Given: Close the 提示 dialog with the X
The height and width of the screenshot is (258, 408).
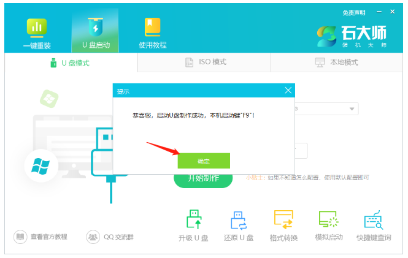Looking at the screenshot, I should click(288, 90).
